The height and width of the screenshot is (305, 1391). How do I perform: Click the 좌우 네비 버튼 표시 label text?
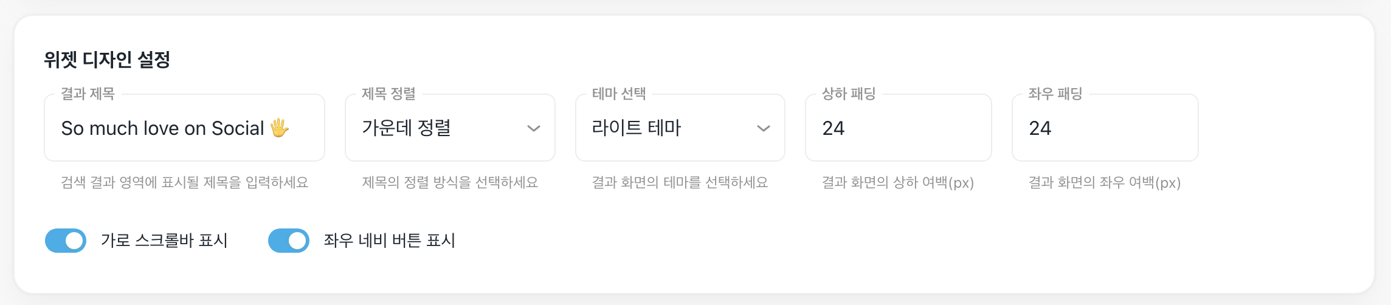pos(389,241)
